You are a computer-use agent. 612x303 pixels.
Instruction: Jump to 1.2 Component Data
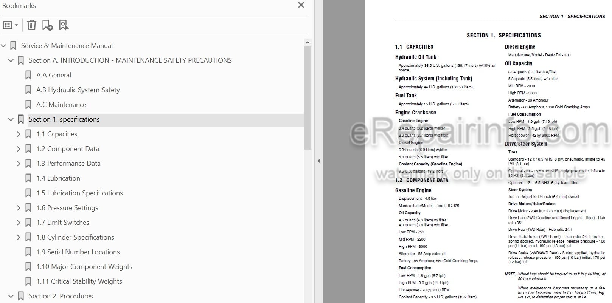click(x=68, y=149)
